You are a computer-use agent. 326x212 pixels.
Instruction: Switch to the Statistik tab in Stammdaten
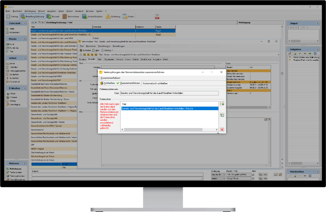tap(136, 59)
